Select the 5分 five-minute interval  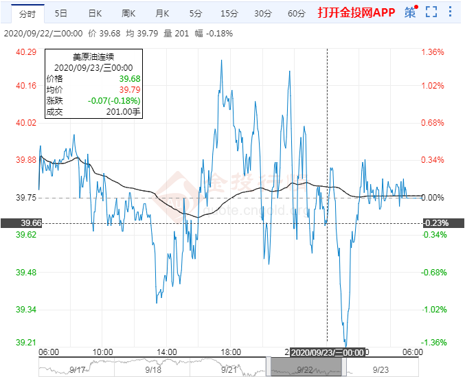pyautogui.click(x=196, y=13)
